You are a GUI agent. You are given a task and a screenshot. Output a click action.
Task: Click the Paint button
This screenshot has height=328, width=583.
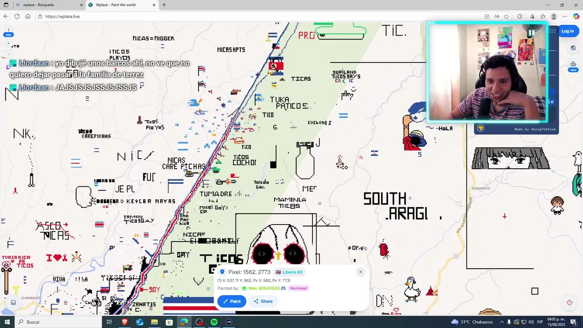[232, 301]
